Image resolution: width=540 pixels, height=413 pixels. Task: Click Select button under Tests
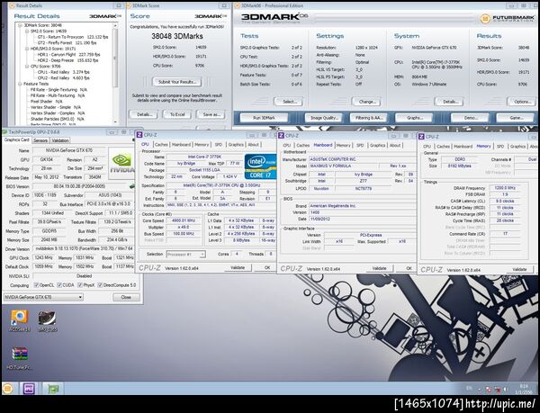point(289,102)
